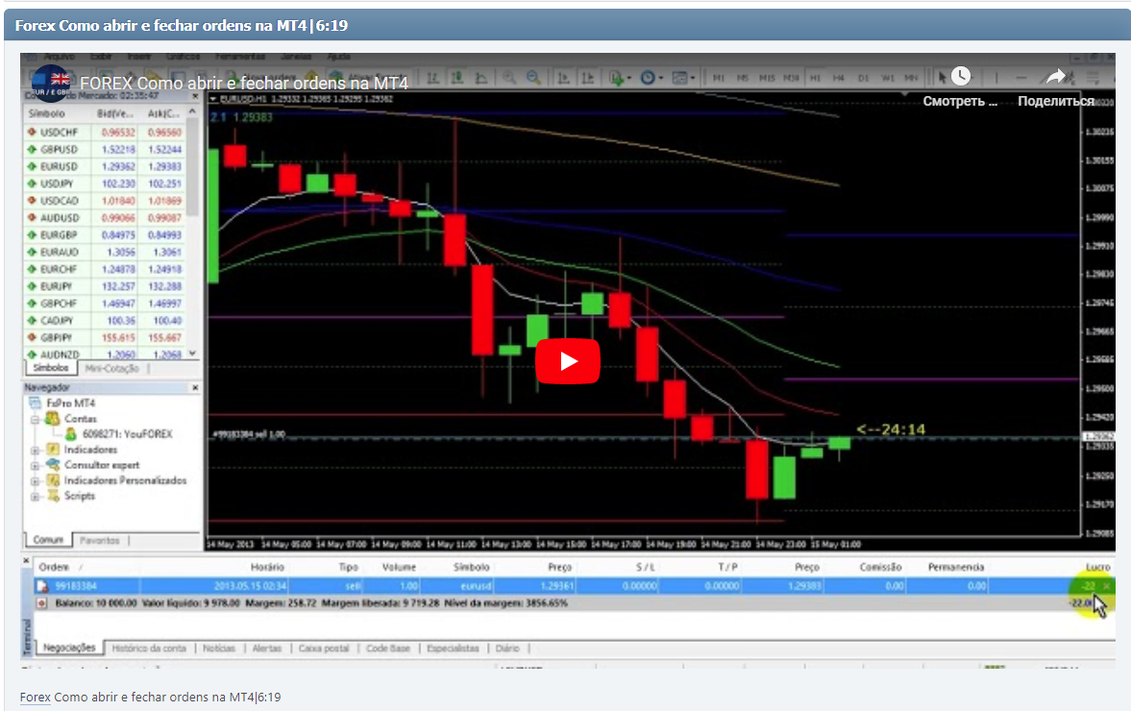Play the video with the red play button
Screen dimensions: 1131x711
point(568,361)
